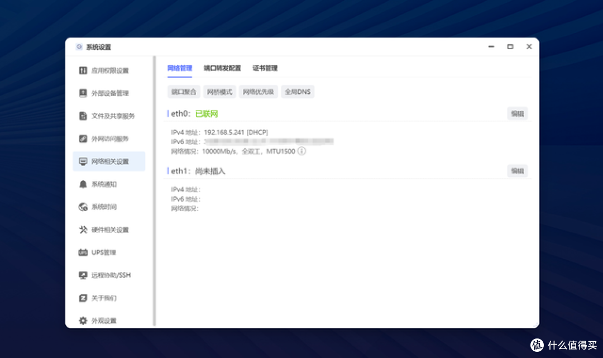Close the 系统设置 window

529,46
